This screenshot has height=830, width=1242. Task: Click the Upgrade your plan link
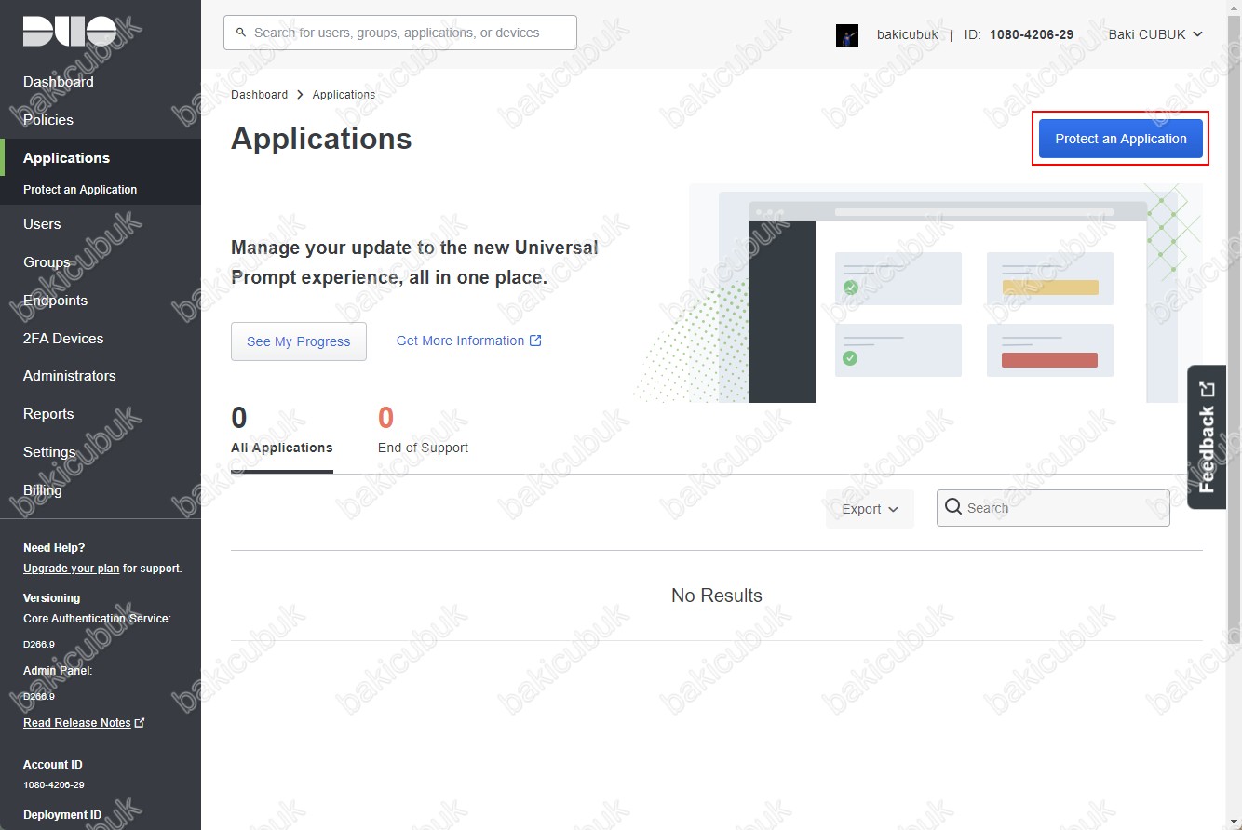point(71,569)
